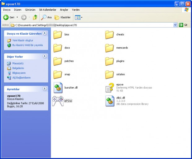
Task: Collapse the Ayrıntılar panel
Action: coord(45,89)
